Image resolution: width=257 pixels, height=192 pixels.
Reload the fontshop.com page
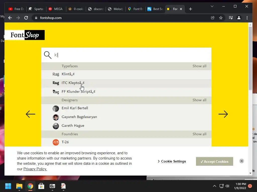click(x=26, y=18)
